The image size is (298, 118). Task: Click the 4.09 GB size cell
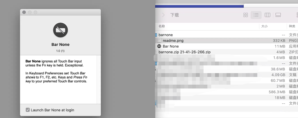pos(278,75)
